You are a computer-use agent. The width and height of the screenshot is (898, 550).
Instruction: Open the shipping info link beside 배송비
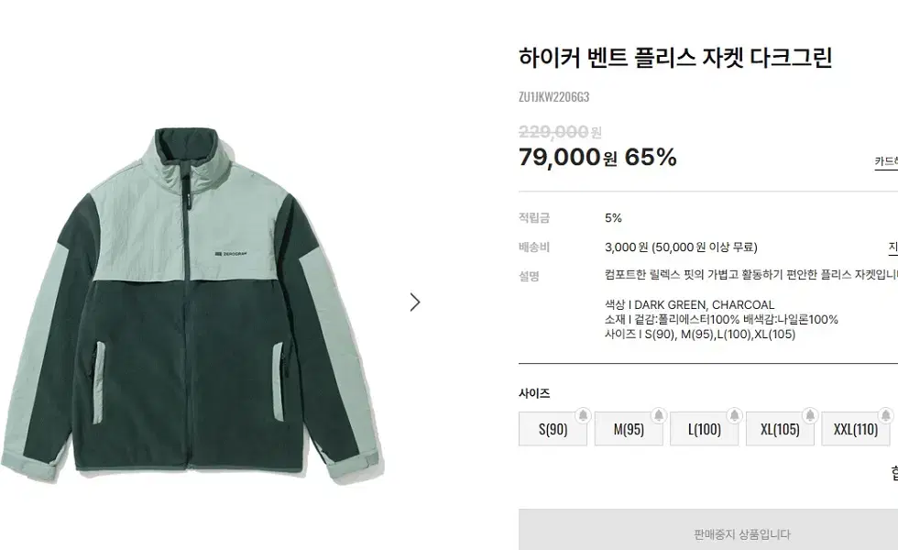[891, 247]
